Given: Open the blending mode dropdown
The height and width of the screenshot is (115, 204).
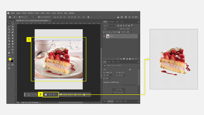Looking at the screenshot, I should pos(111,29).
